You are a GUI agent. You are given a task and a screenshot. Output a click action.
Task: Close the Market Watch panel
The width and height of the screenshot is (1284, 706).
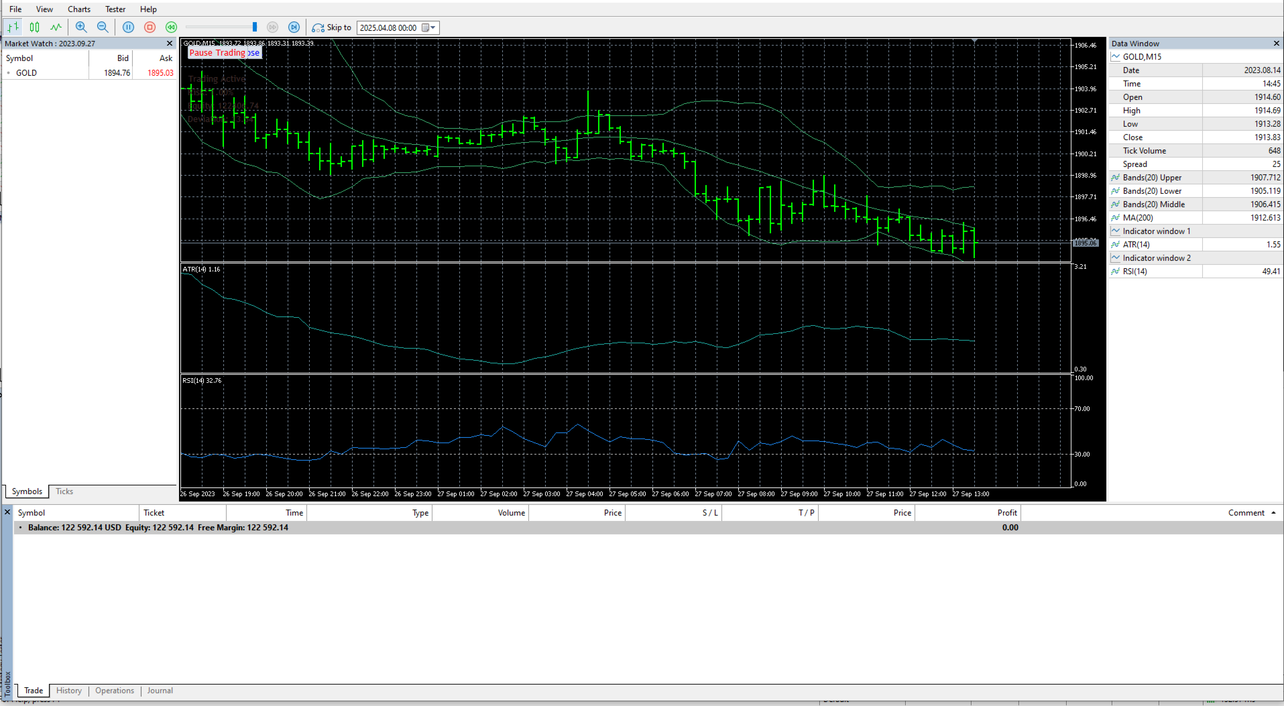170,44
